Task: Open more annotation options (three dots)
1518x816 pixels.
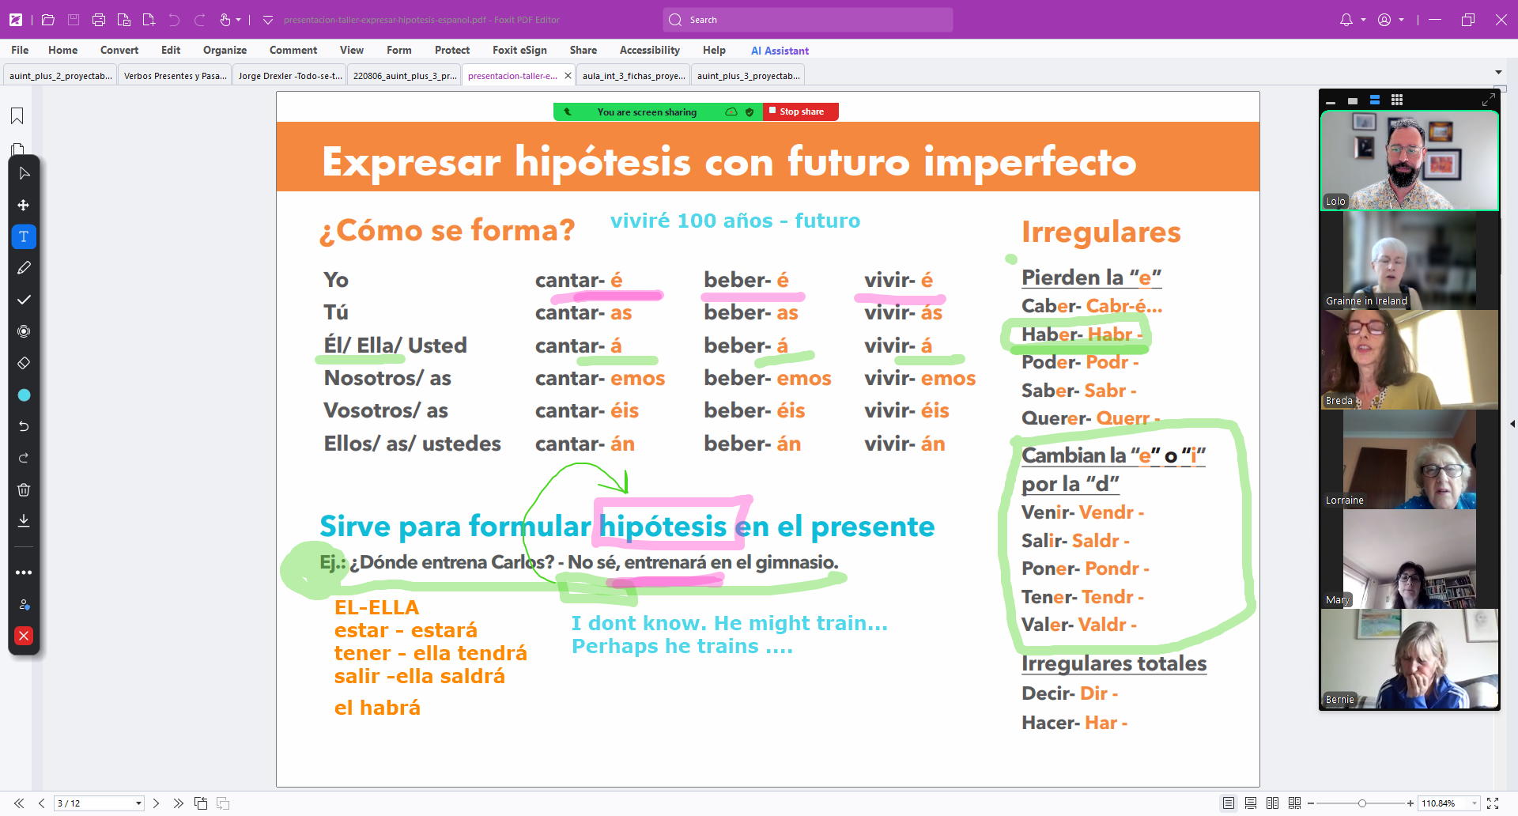Action: tap(24, 572)
